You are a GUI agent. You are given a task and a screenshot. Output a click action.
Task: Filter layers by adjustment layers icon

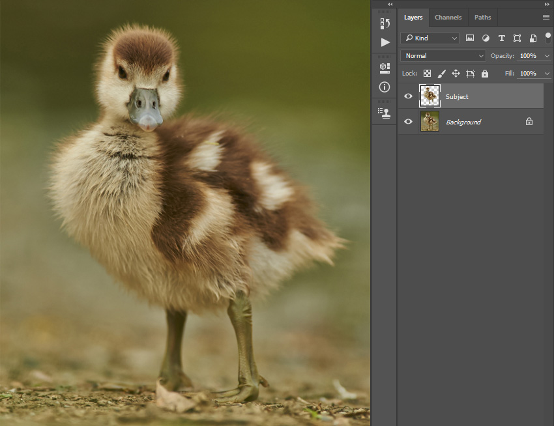click(486, 38)
